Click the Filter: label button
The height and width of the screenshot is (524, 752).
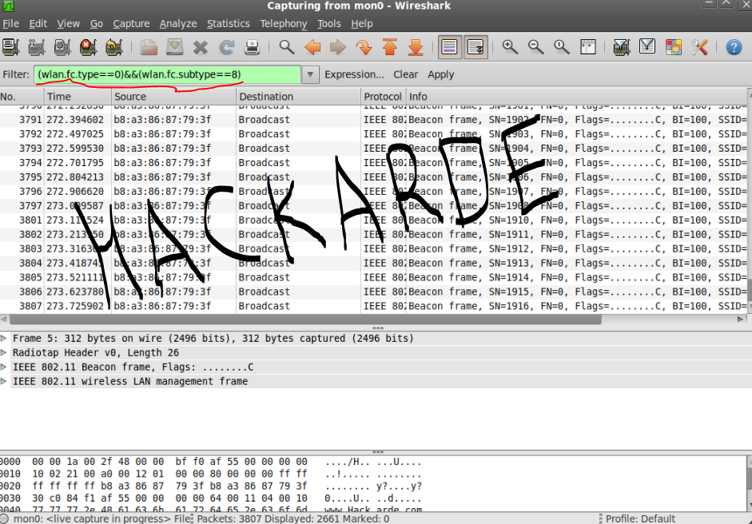point(16,74)
